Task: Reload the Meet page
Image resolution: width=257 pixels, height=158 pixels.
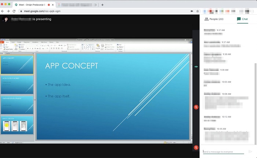Action: point(14,11)
